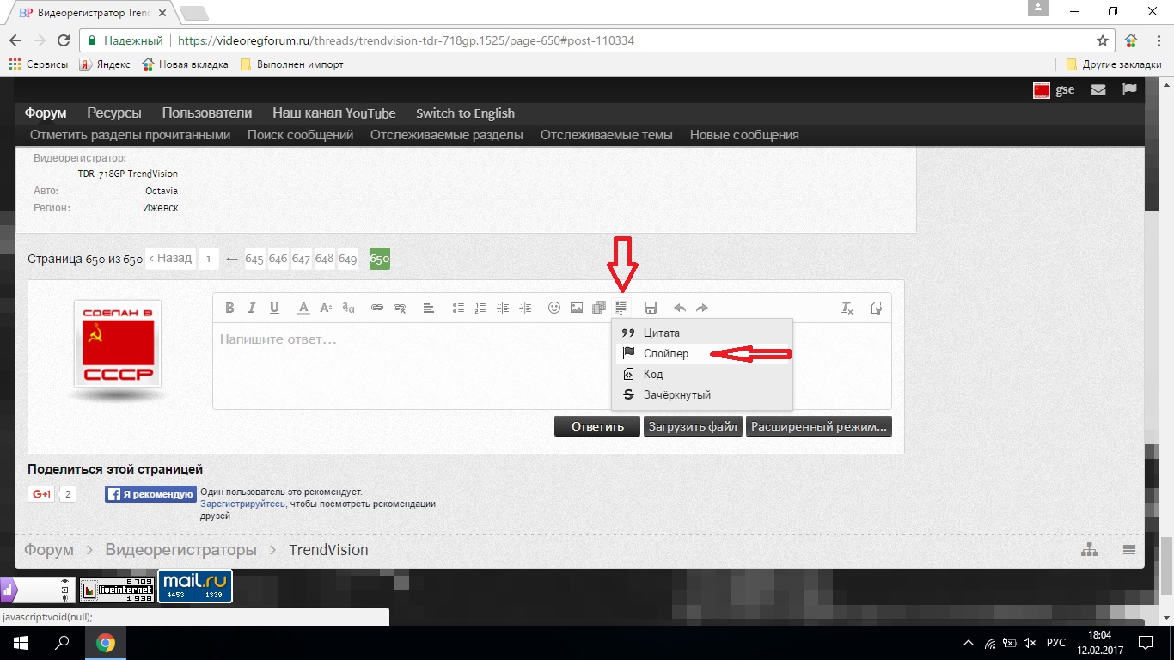Open the font size dropdown

[326, 308]
